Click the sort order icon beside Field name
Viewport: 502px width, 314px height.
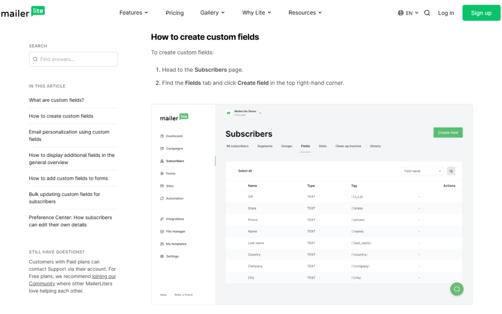click(451, 171)
